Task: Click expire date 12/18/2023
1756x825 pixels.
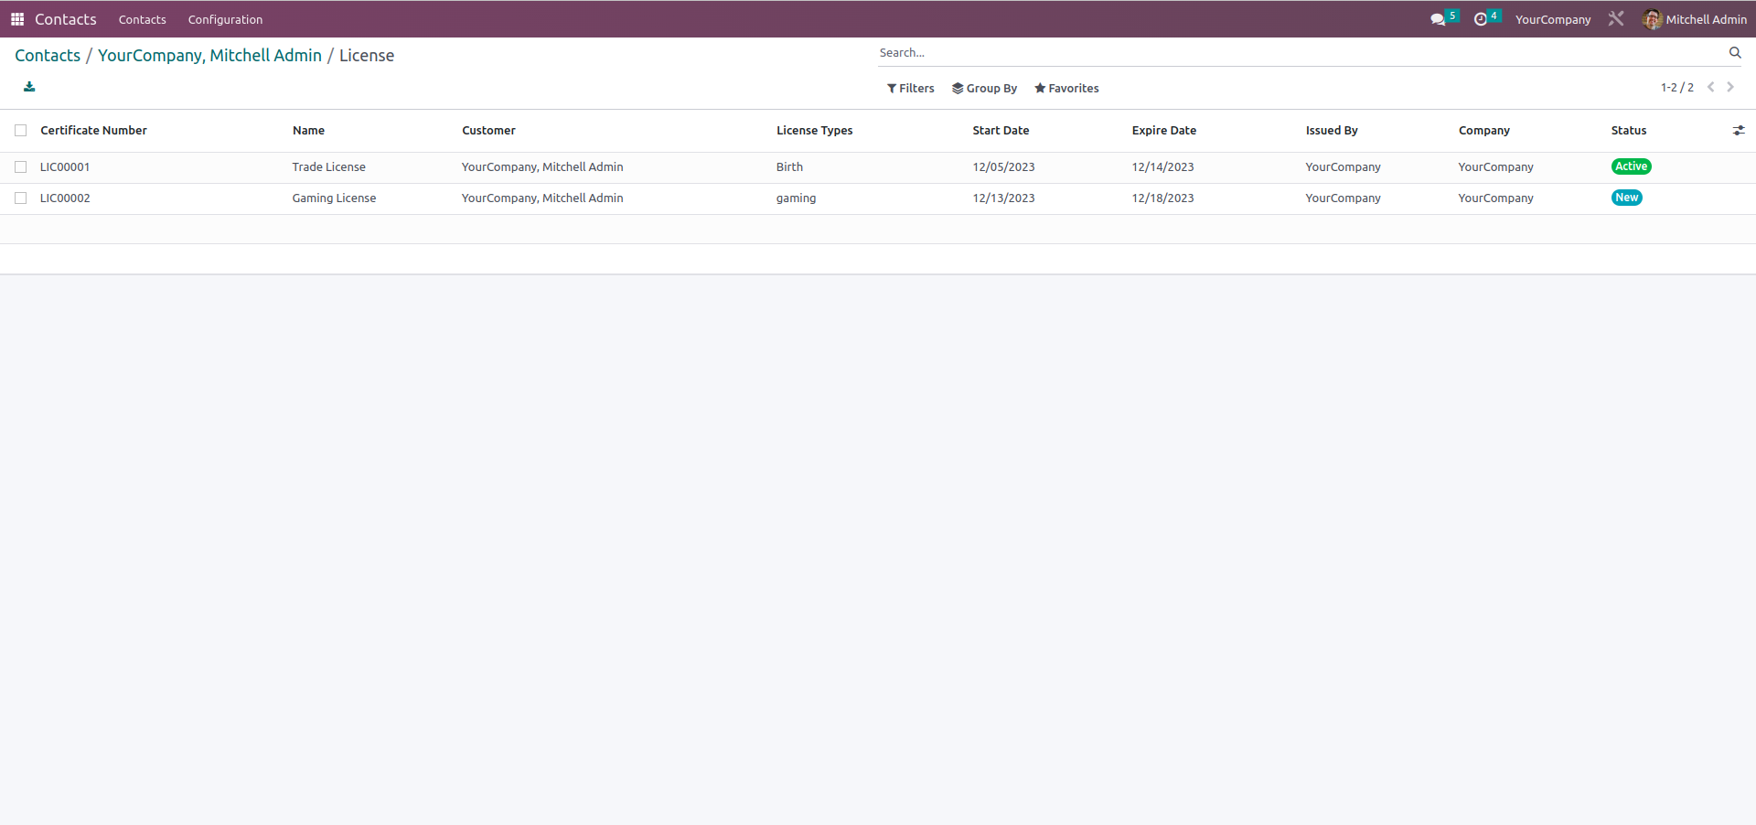Action: [1163, 198]
